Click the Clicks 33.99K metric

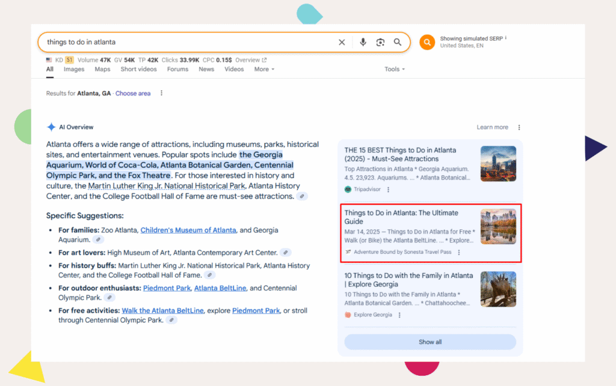[180, 60]
